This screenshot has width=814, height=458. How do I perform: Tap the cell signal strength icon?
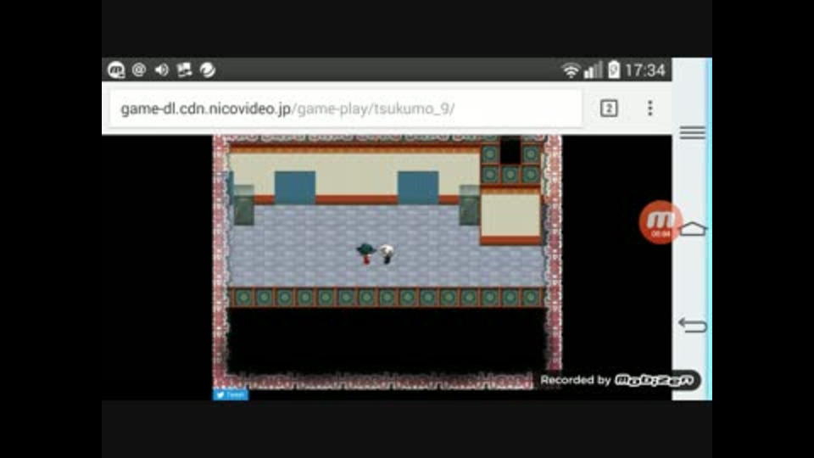(593, 70)
